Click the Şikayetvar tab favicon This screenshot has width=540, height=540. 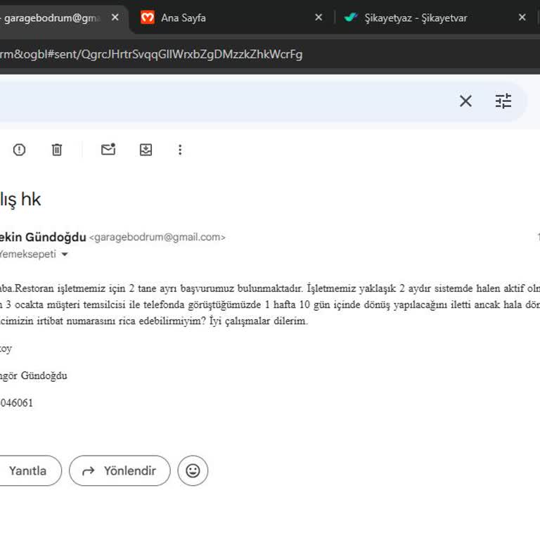(351, 17)
